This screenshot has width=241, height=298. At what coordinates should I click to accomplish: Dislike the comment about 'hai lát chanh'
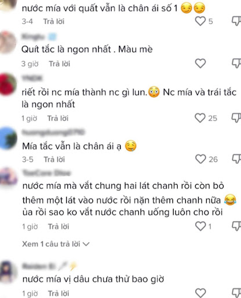236,226
